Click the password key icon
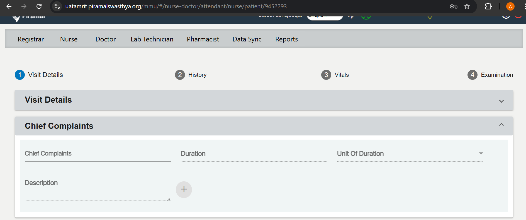This screenshot has height=220, width=526. (x=453, y=6)
